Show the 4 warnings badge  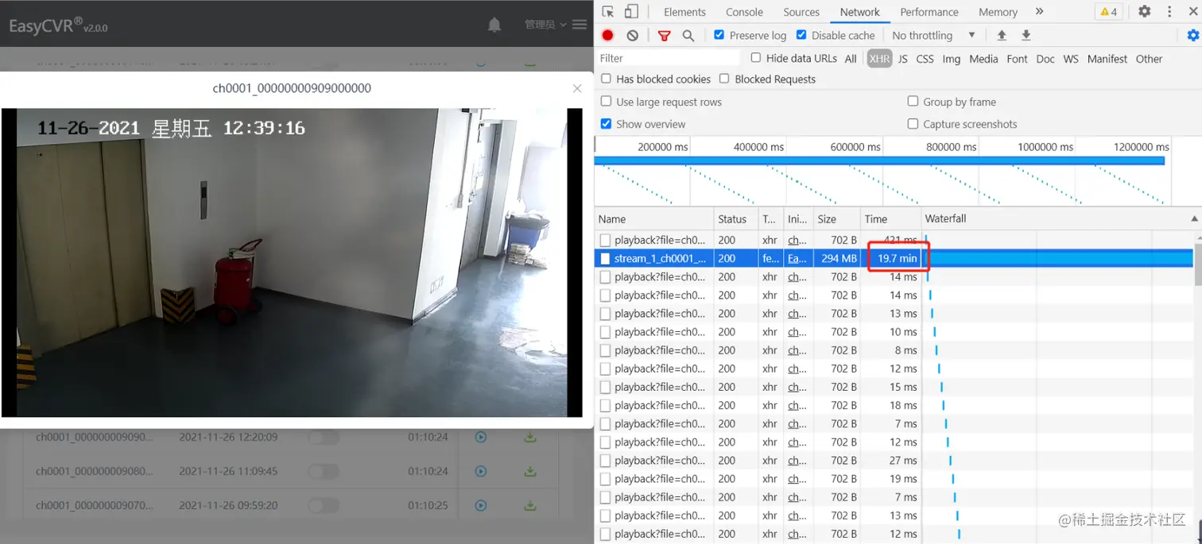(1107, 12)
